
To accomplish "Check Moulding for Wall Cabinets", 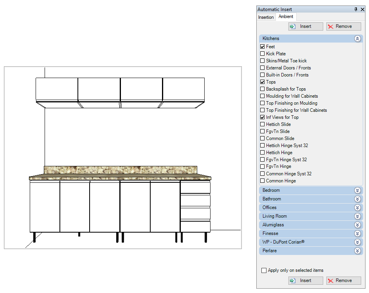I will (x=263, y=96).
